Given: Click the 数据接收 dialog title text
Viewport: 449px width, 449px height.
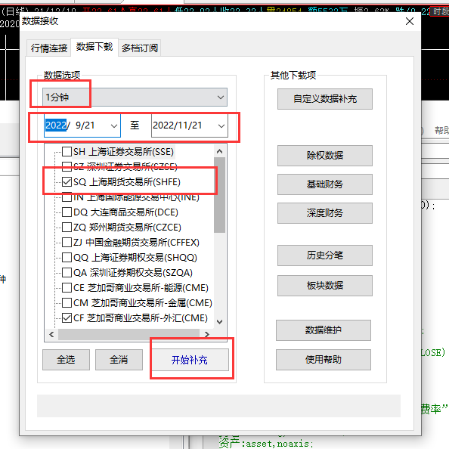Looking at the screenshot, I should tap(40, 21).
